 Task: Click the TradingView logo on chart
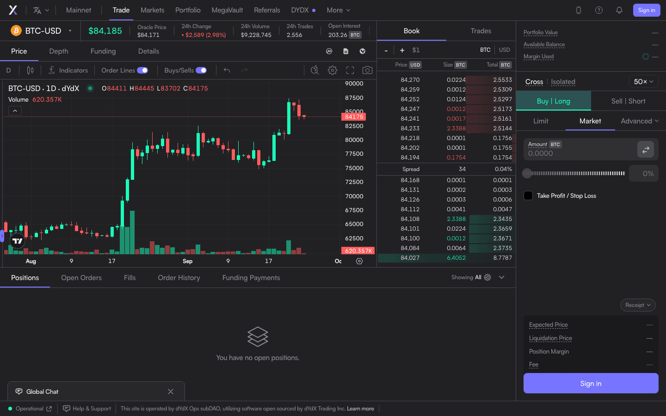[18, 241]
